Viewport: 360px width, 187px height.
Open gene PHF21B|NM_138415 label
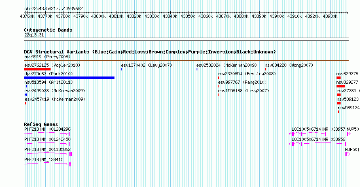[44, 159]
